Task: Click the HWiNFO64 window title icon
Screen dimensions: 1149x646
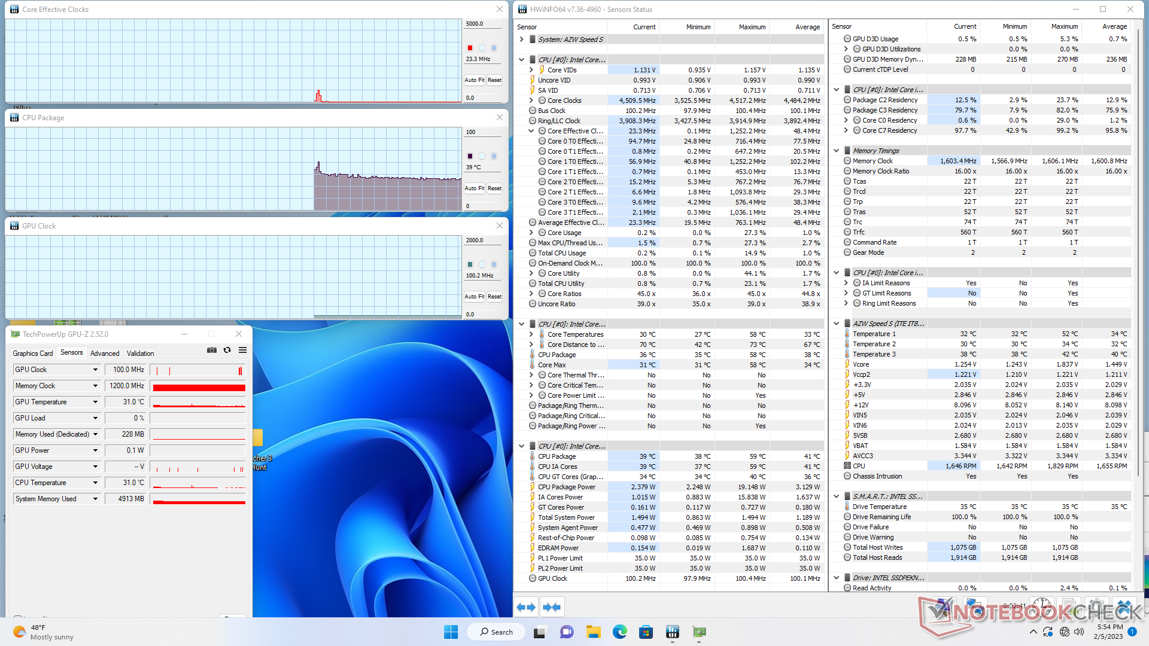Action: pyautogui.click(x=522, y=10)
